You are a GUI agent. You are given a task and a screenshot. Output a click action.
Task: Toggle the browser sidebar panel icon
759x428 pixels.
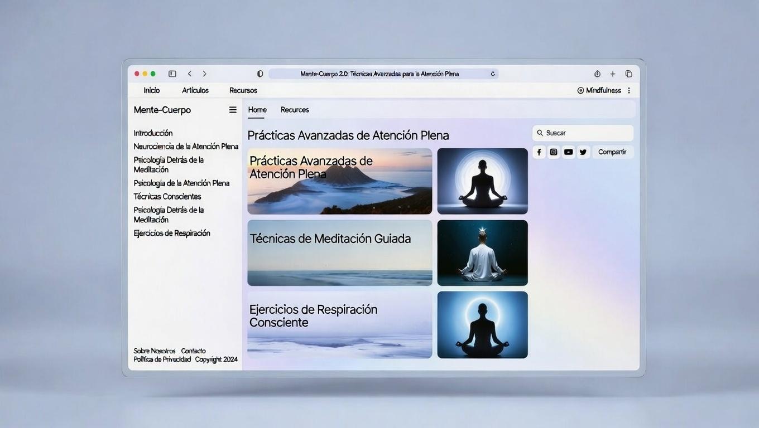tap(172, 74)
